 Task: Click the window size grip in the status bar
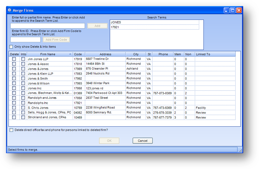coord(241,151)
